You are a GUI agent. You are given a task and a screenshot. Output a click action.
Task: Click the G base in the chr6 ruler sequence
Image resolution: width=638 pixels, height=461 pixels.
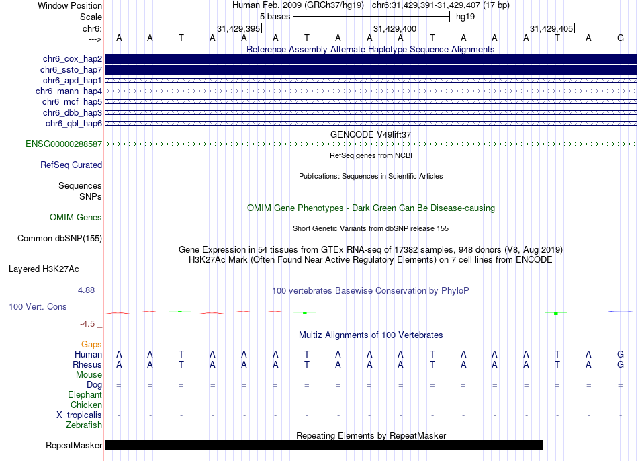tap(621, 38)
